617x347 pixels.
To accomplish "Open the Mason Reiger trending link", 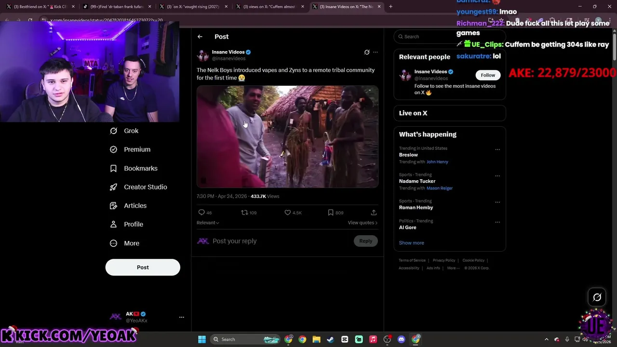I will point(440,188).
